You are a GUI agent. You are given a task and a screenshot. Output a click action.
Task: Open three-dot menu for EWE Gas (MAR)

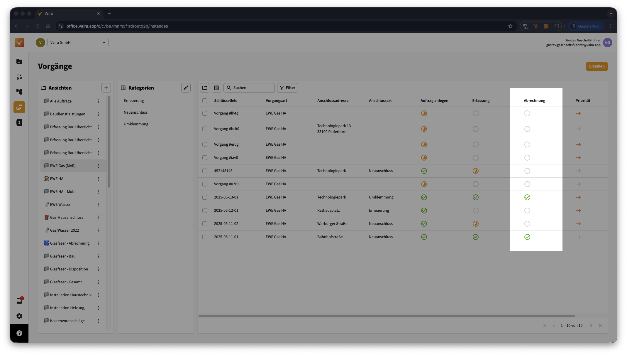(x=98, y=166)
